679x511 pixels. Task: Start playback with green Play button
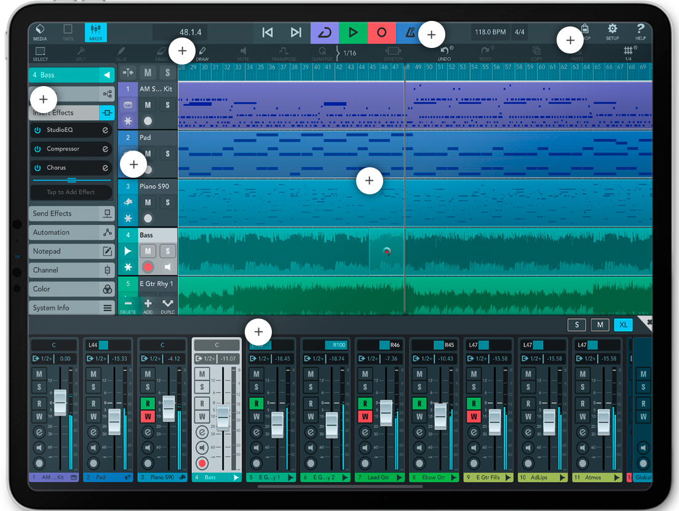click(x=353, y=33)
